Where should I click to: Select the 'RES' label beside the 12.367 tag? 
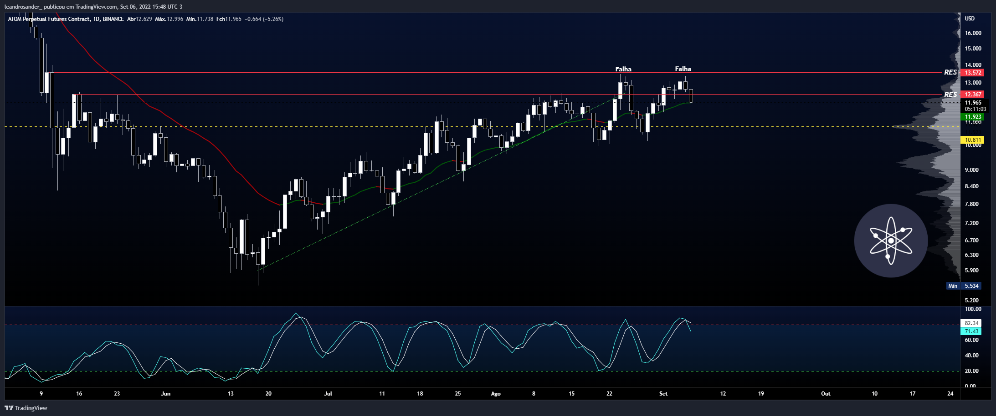950,95
